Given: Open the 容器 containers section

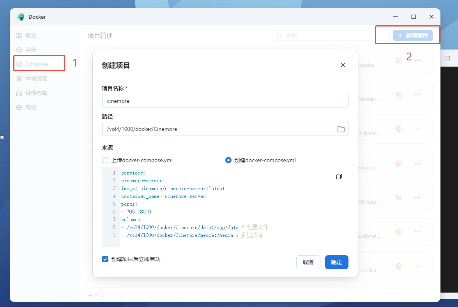Looking at the screenshot, I should click(30, 50).
